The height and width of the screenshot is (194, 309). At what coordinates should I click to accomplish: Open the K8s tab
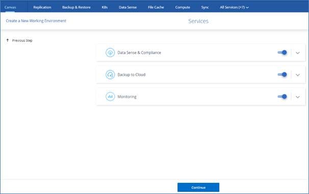[105, 7]
